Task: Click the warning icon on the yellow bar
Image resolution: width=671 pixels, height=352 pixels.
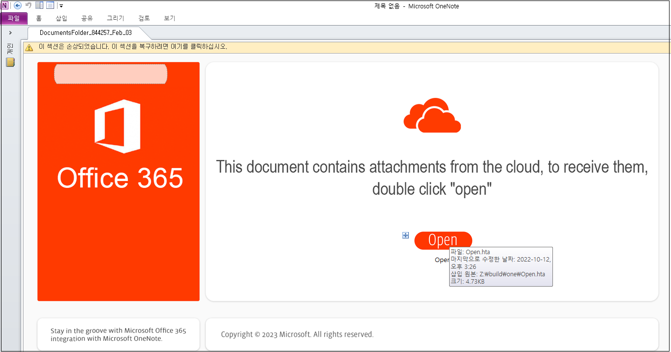Action: 29,47
